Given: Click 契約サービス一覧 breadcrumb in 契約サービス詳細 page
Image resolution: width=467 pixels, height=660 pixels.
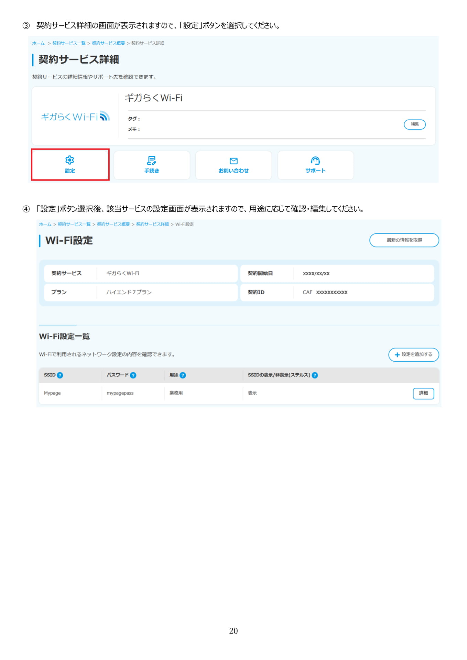Looking at the screenshot, I should [x=69, y=43].
